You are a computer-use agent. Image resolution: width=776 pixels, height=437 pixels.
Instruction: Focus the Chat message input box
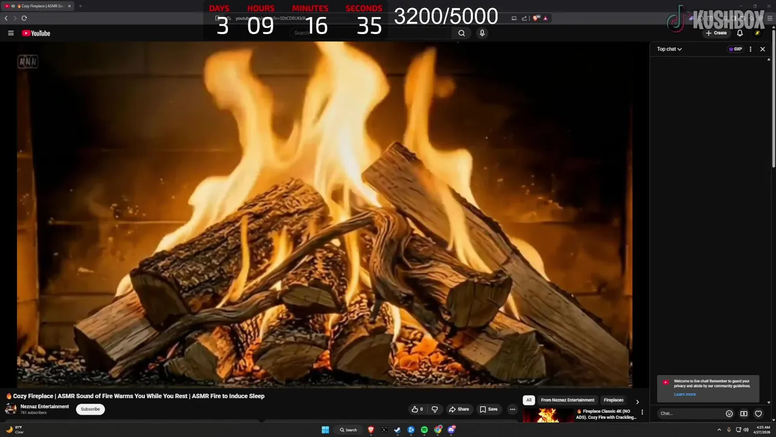click(690, 413)
